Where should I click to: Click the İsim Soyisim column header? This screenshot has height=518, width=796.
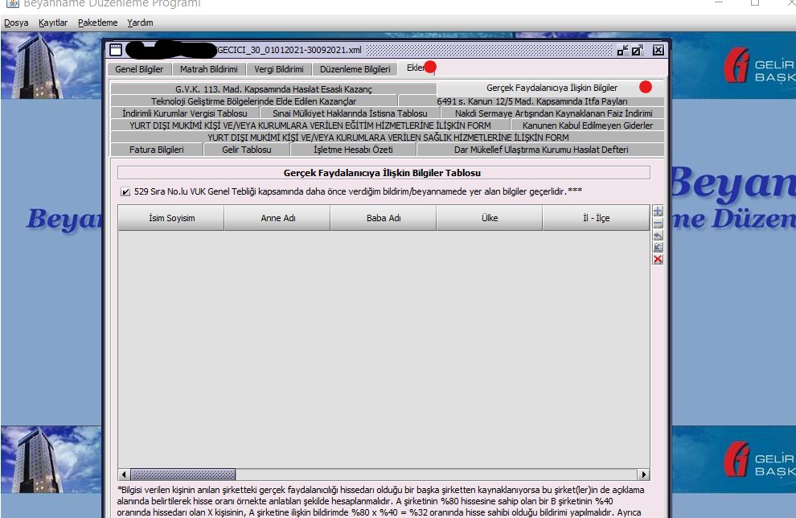[x=171, y=218]
